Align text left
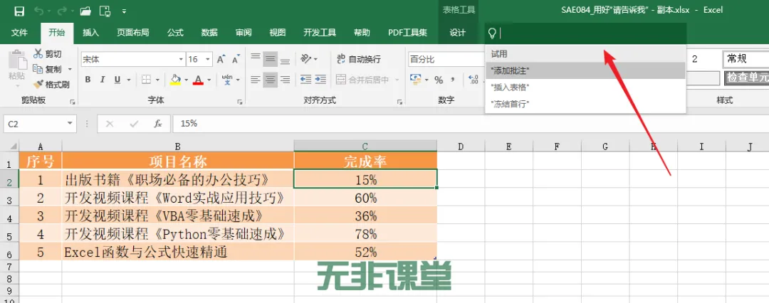769x303 pixels. [256, 80]
